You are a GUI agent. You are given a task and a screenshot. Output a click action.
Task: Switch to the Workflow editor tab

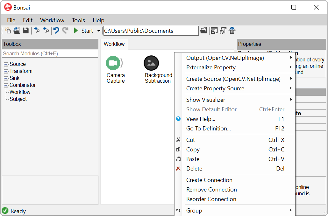pos(114,44)
